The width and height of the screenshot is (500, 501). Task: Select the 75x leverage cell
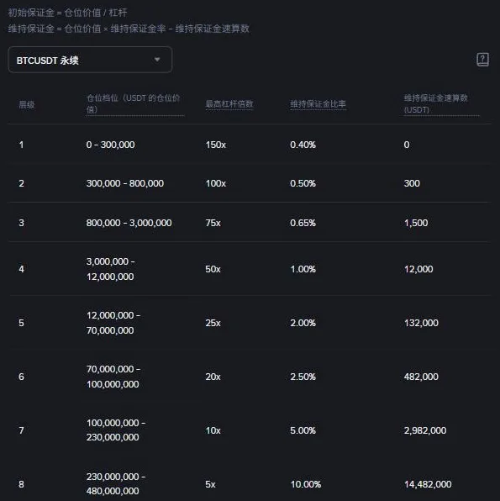click(213, 223)
